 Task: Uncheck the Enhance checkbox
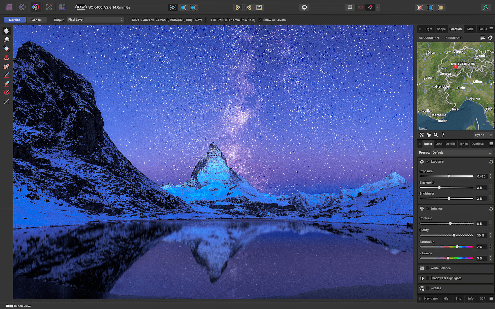point(428,209)
